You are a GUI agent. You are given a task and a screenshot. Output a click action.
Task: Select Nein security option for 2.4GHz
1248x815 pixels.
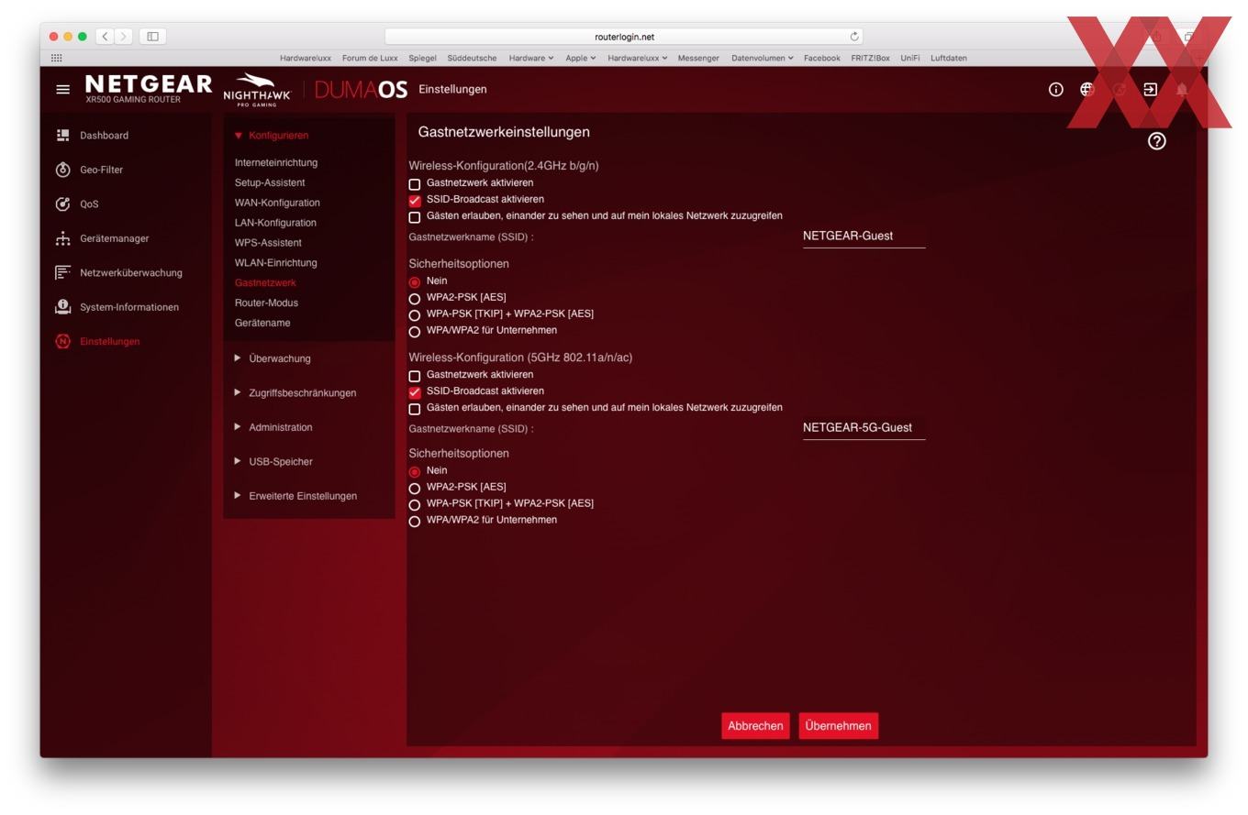(414, 282)
